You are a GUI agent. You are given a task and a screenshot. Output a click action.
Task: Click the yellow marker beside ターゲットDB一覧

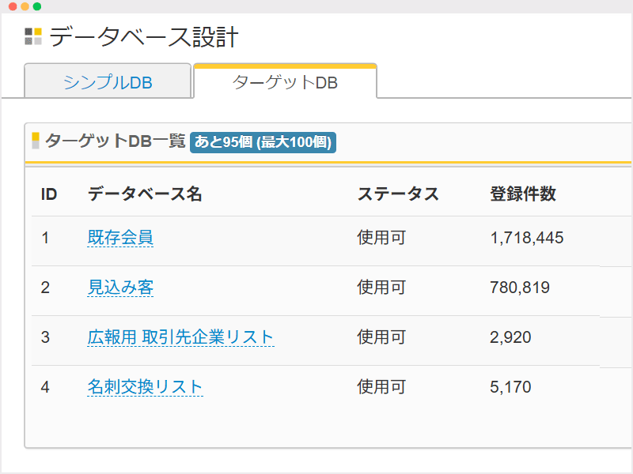coord(36,141)
